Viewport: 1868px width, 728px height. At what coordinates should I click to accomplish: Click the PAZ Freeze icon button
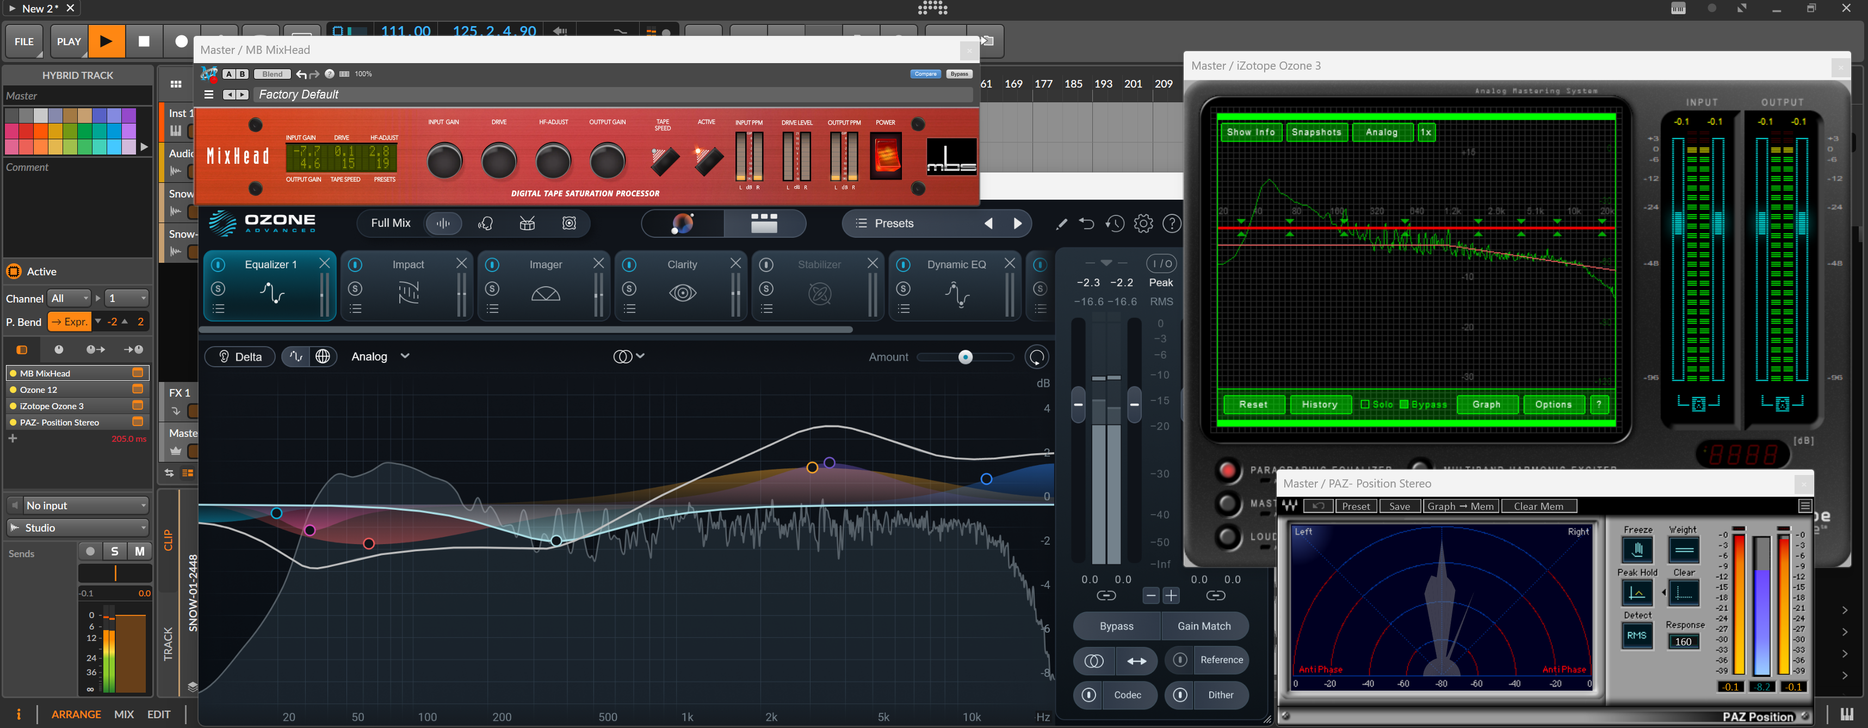click(x=1637, y=550)
